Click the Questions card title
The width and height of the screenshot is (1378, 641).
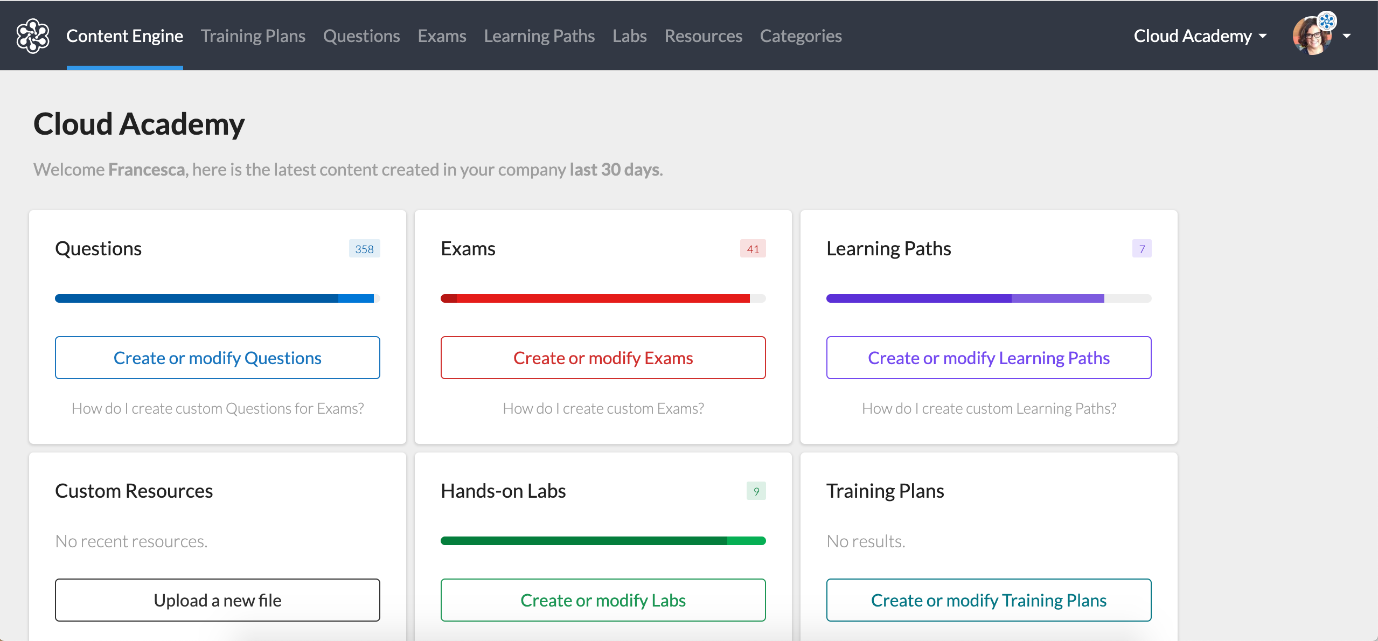[x=99, y=249]
